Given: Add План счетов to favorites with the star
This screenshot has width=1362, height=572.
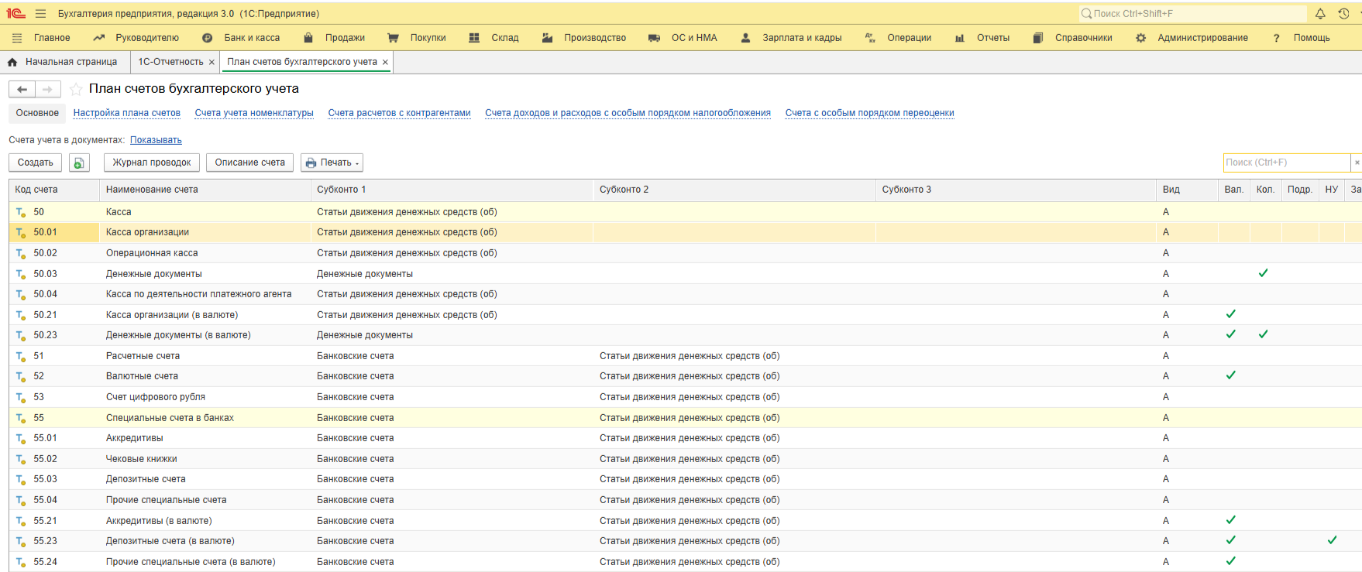Looking at the screenshot, I should (76, 89).
